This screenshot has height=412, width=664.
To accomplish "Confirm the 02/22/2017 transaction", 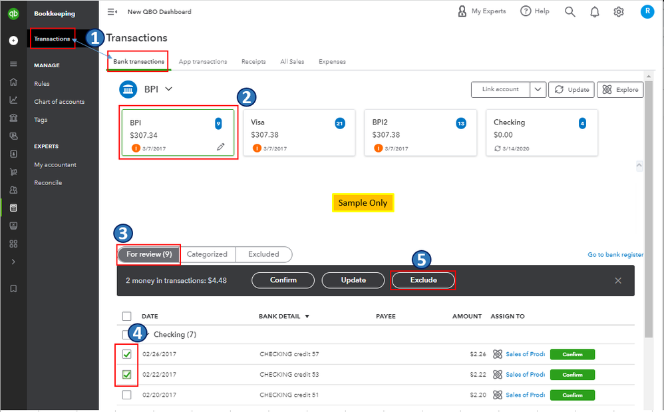I will [573, 375].
